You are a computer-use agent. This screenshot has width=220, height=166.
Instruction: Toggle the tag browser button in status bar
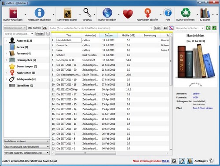(x=182, y=161)
